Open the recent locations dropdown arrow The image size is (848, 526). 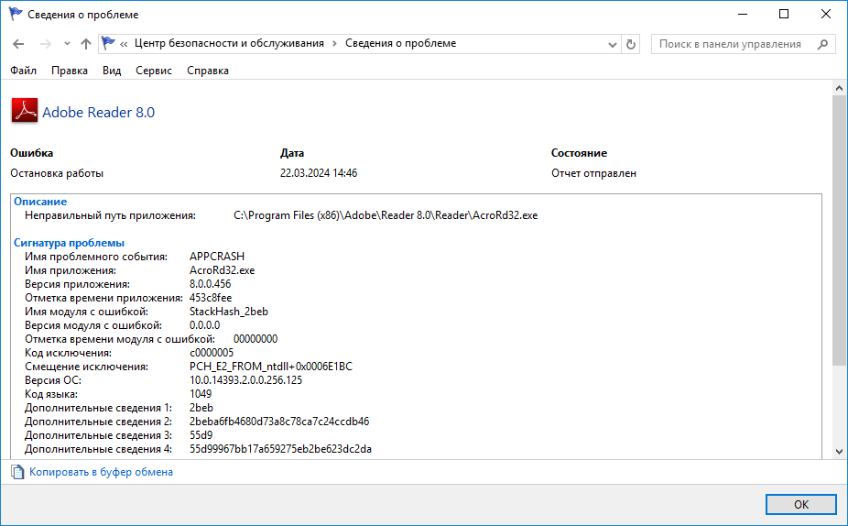pyautogui.click(x=67, y=44)
